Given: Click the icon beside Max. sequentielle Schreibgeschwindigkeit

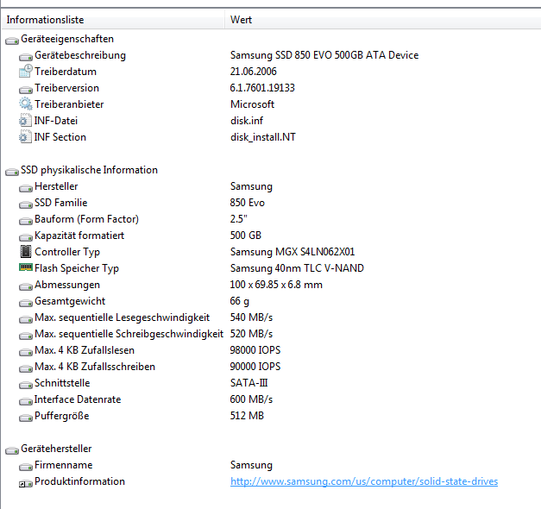Looking at the screenshot, I should [x=26, y=336].
